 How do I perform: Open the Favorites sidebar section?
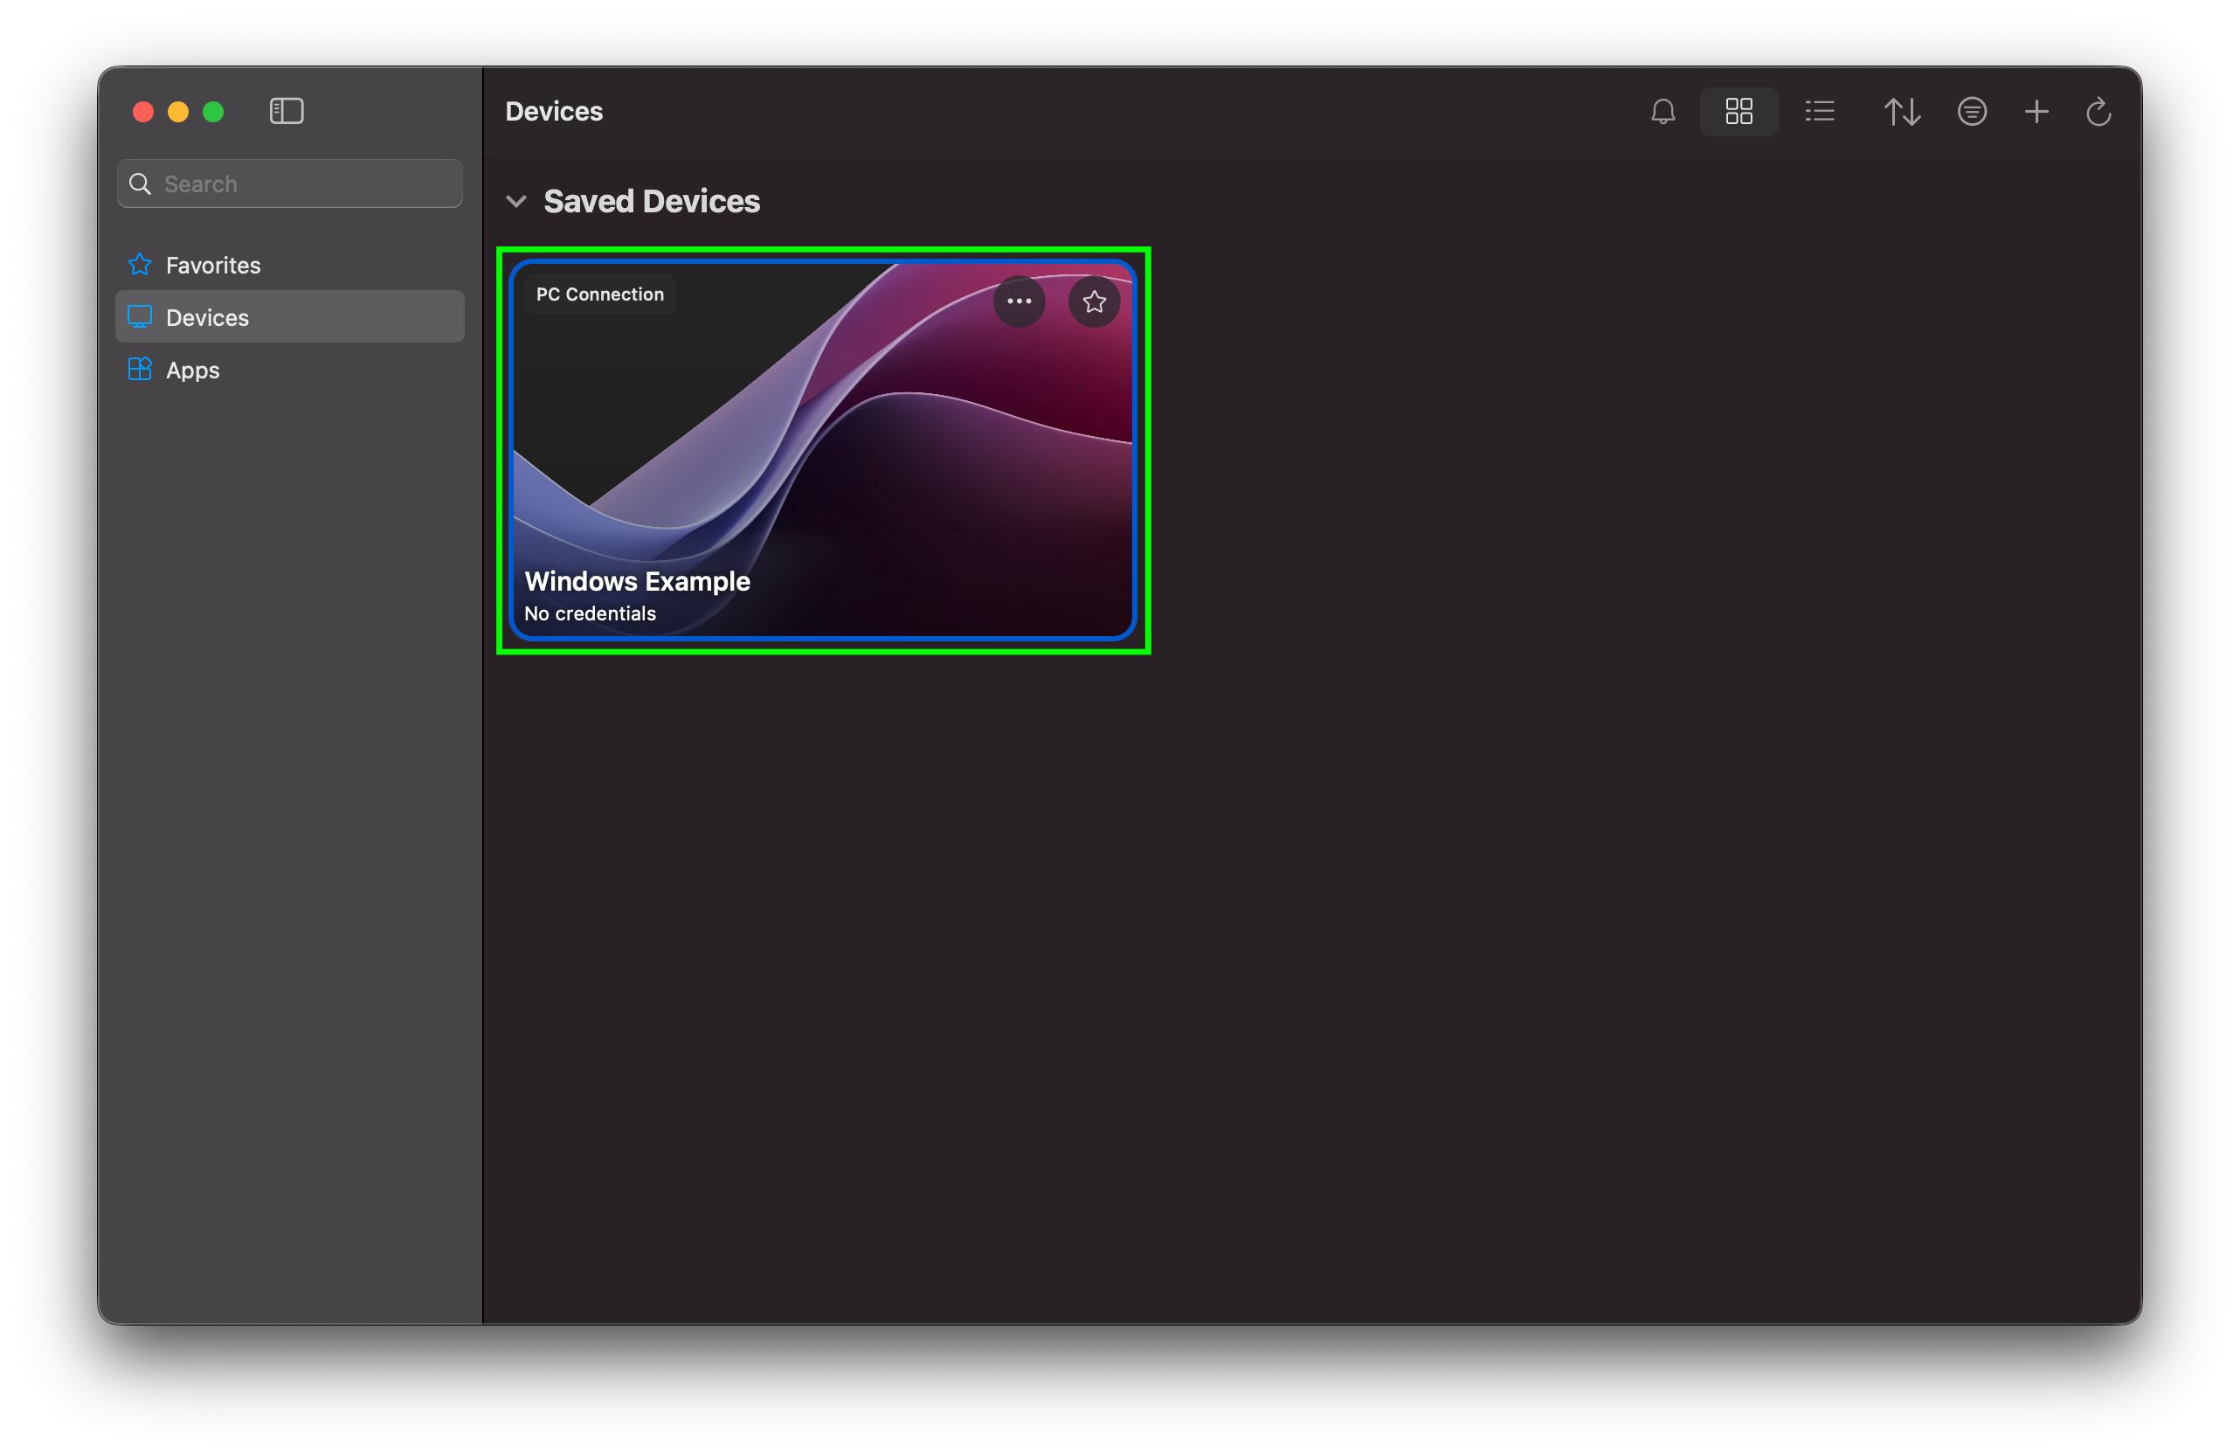[212, 266]
